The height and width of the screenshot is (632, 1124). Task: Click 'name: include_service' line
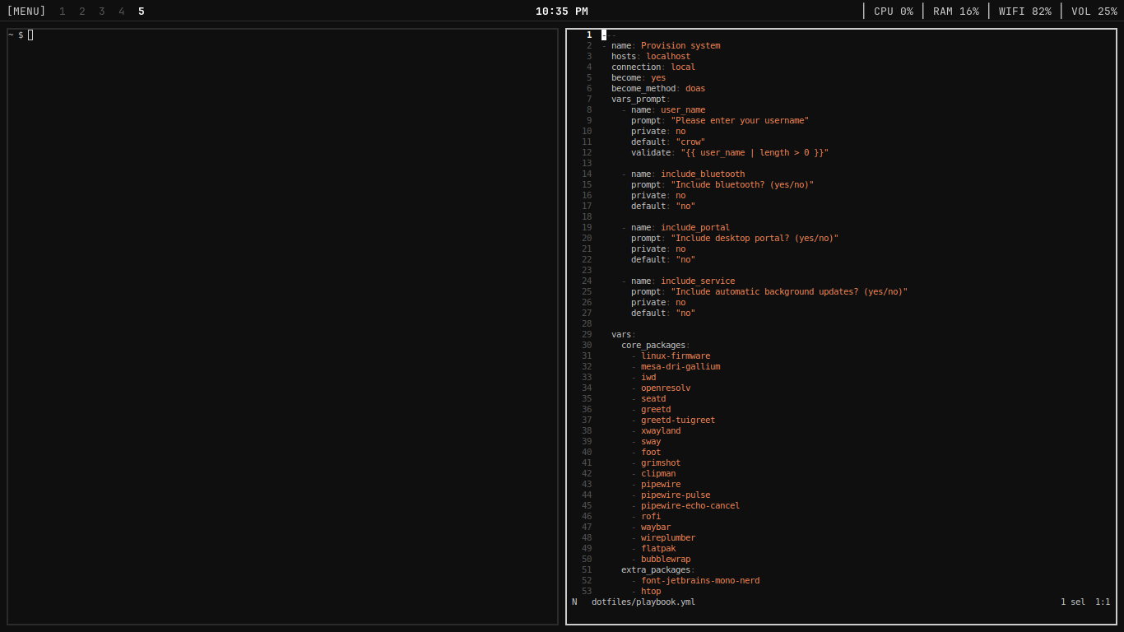pos(683,281)
